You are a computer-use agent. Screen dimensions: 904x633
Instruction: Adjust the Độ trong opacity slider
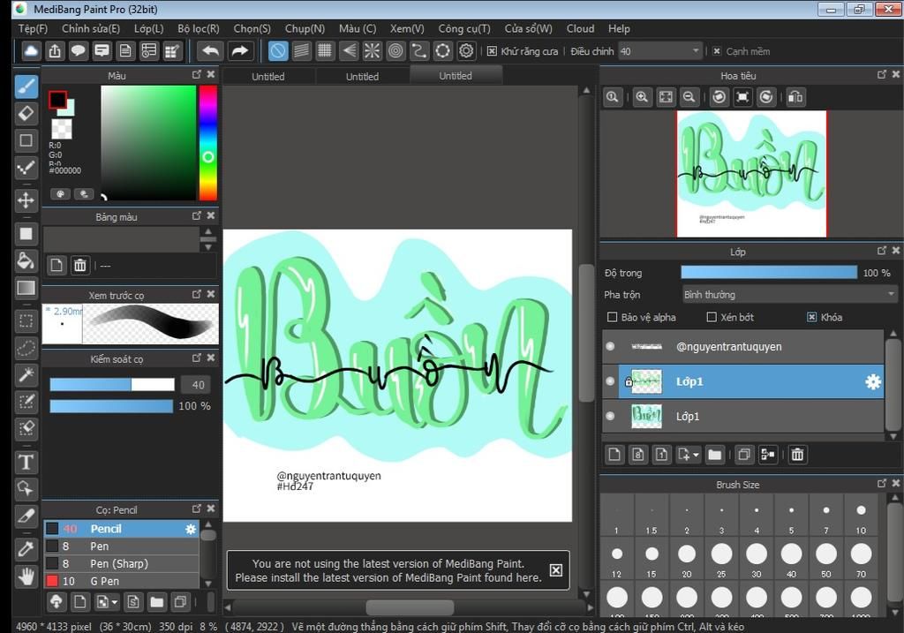coord(769,273)
